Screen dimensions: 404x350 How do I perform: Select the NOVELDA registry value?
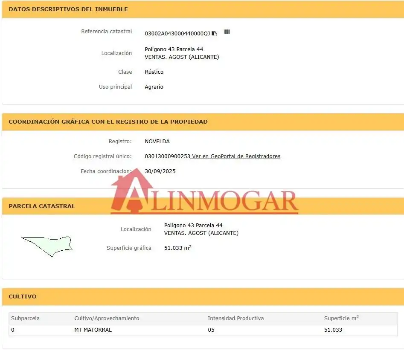[x=157, y=142]
